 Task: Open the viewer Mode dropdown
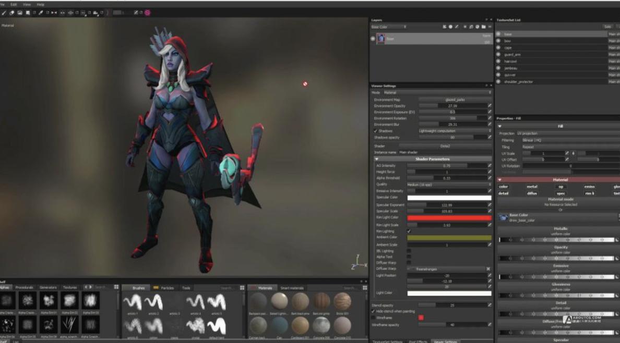pos(437,92)
